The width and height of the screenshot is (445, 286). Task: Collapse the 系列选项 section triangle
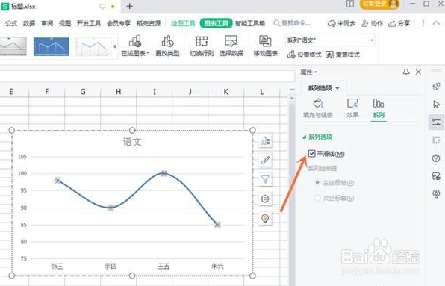pos(304,137)
